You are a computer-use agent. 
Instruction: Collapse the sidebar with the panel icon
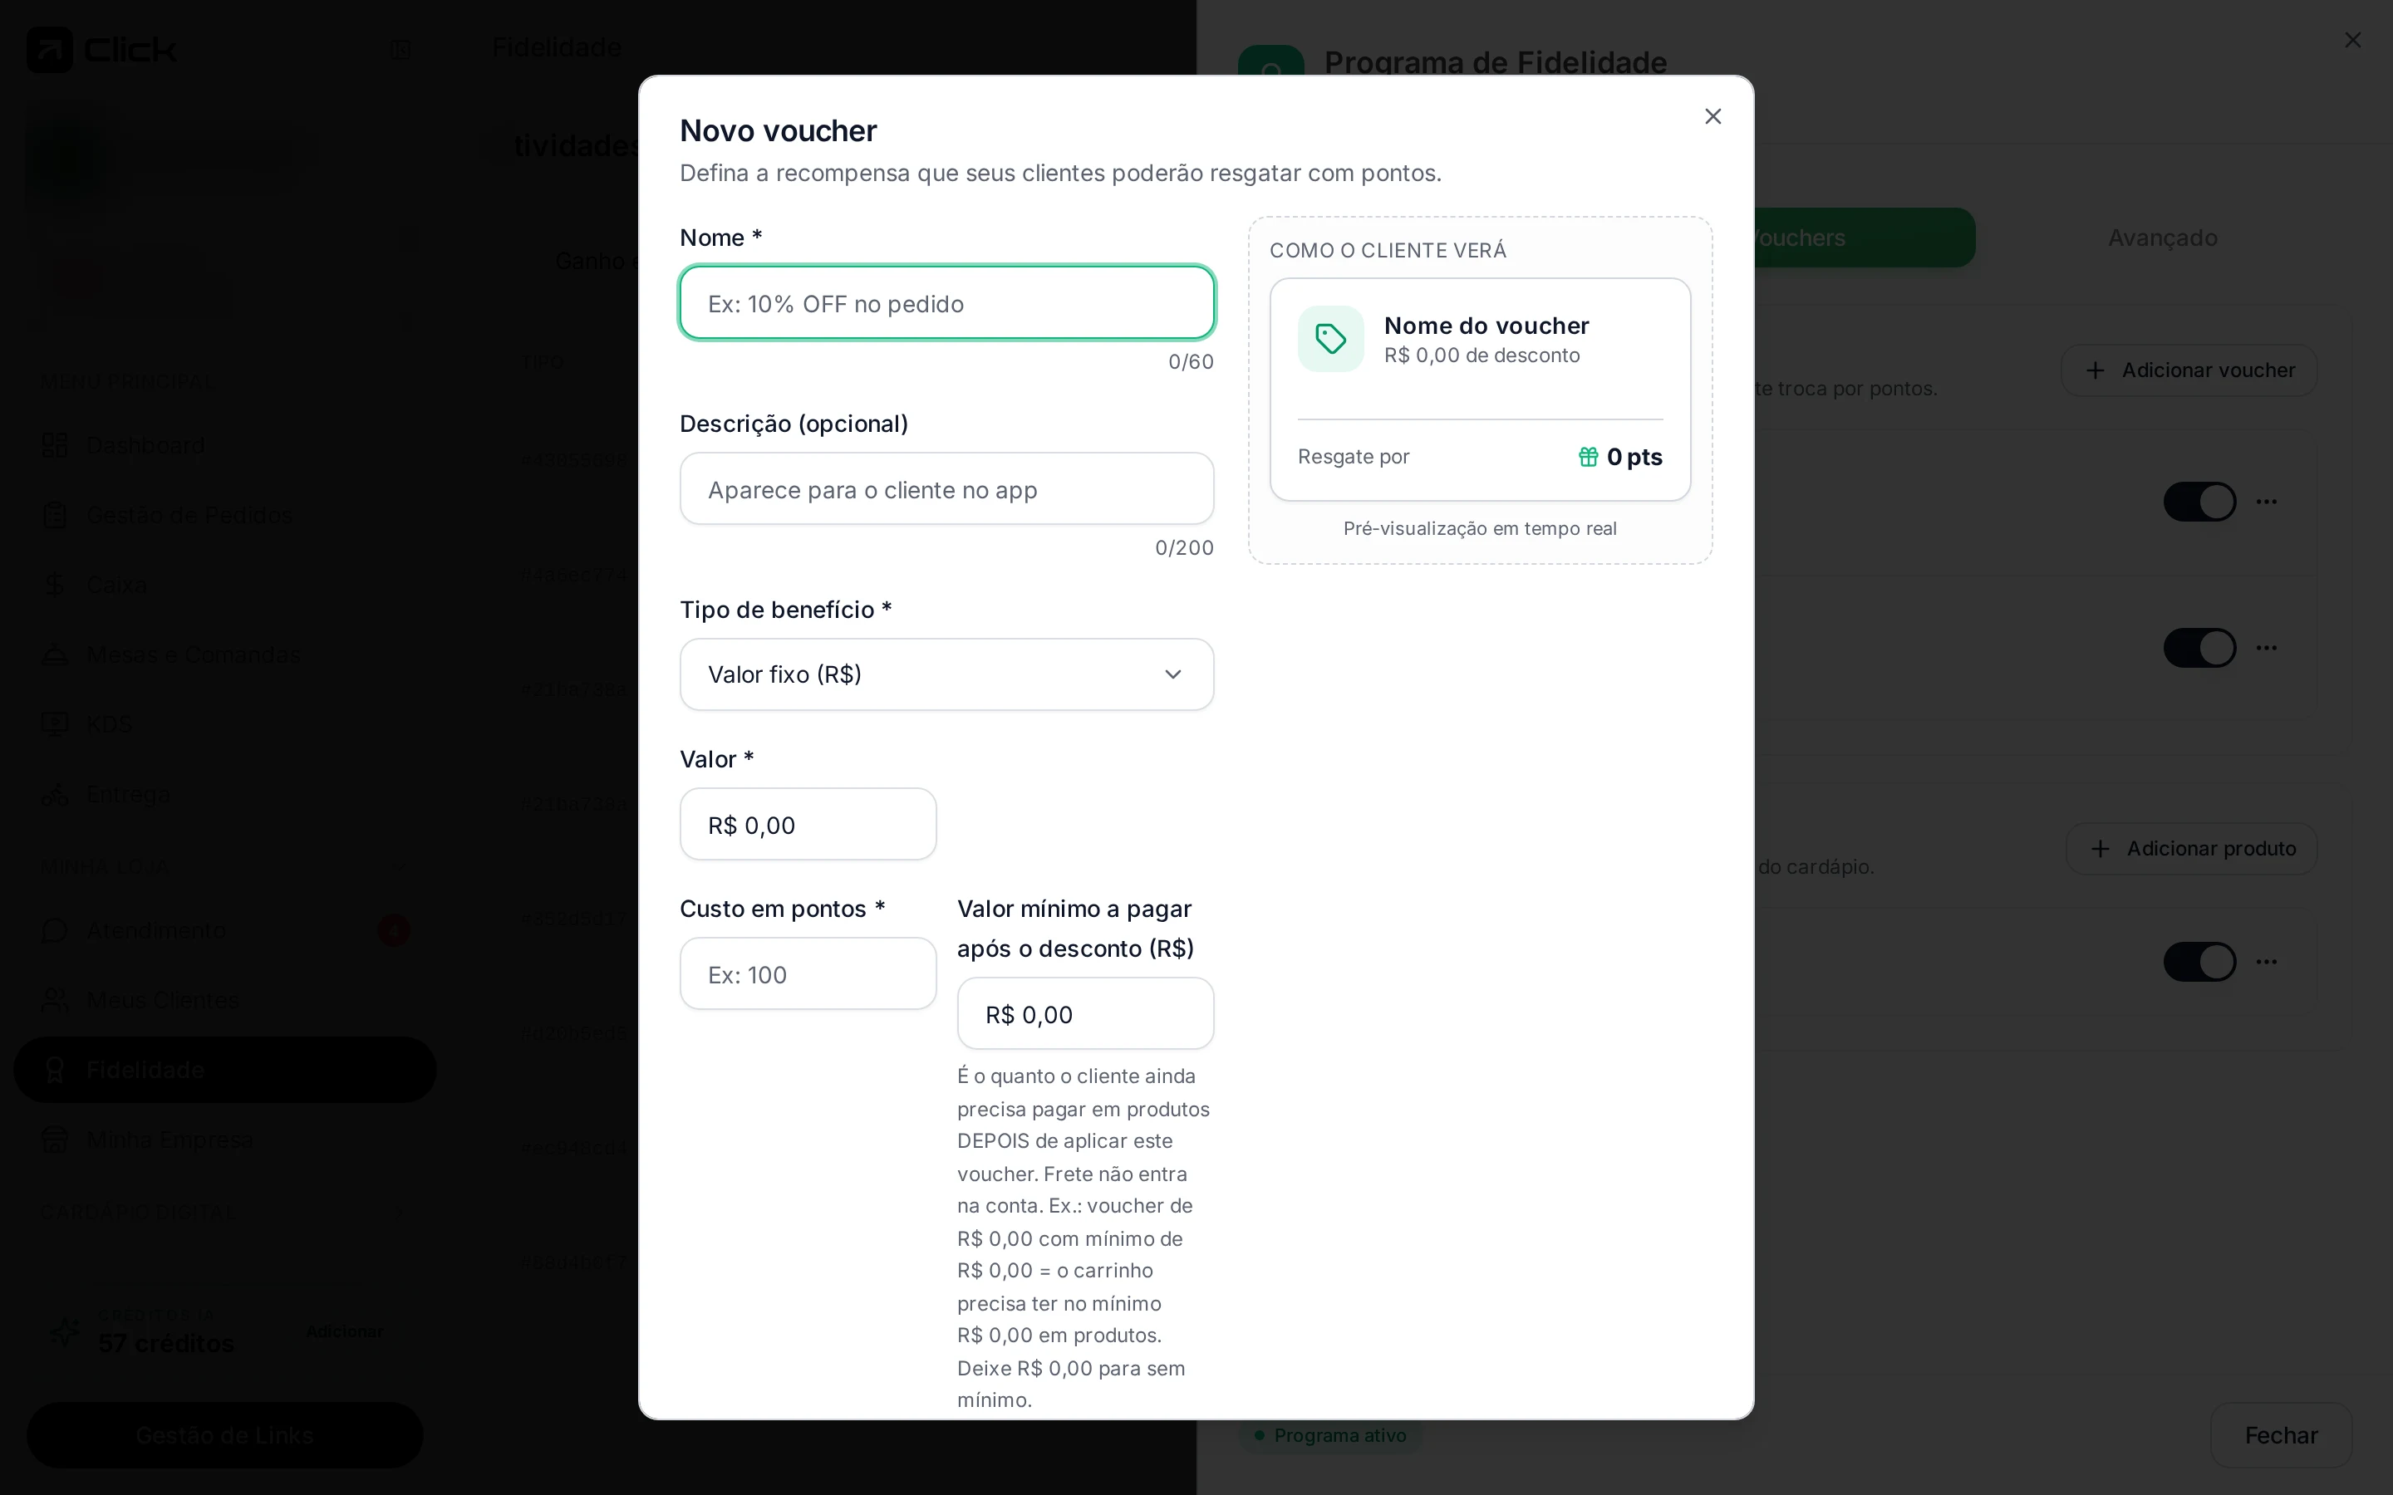[400, 50]
